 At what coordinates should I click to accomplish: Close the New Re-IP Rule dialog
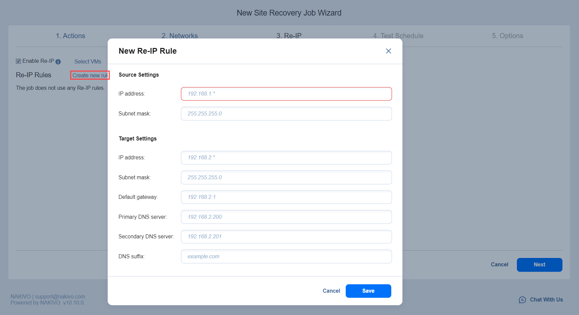click(x=388, y=51)
